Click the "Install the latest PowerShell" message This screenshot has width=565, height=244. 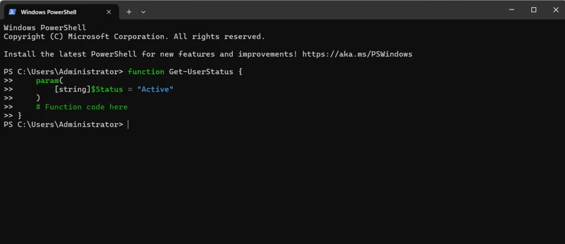(110, 54)
